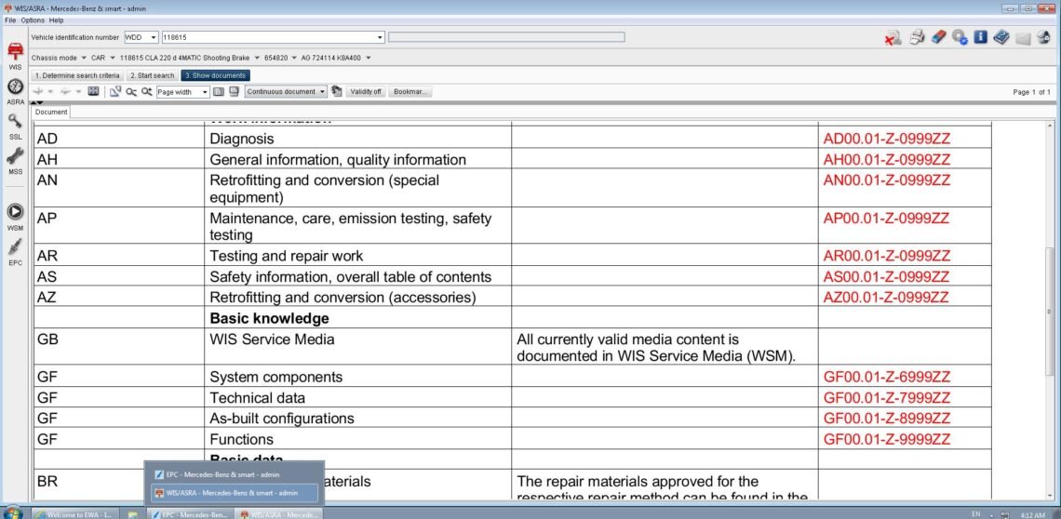
Task: Open link AH00.01-Z-0999ZZ
Action: pyautogui.click(x=886, y=160)
